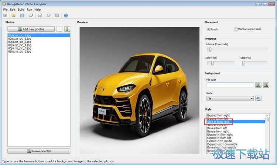Open the Edit menu
The image size is (277, 165).
13,9
